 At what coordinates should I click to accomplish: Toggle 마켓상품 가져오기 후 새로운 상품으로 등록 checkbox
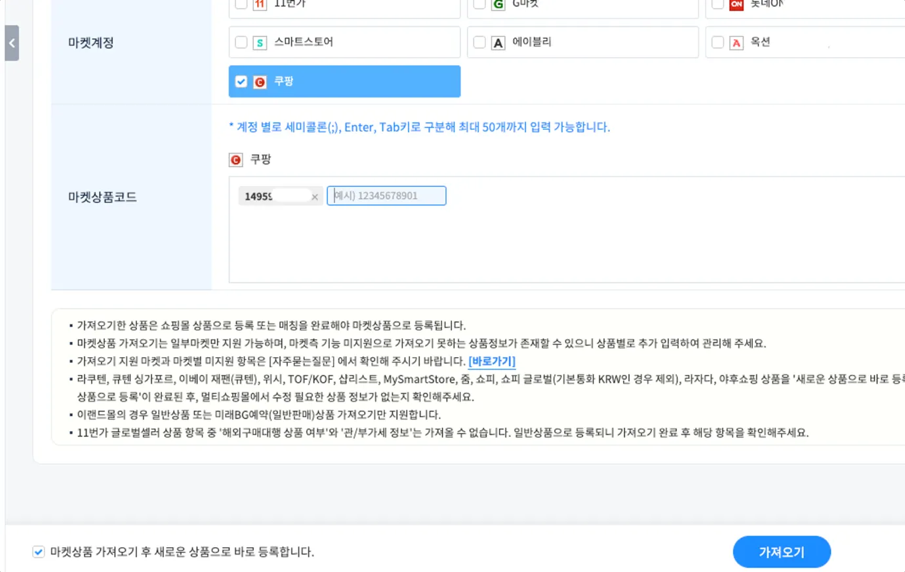point(39,552)
